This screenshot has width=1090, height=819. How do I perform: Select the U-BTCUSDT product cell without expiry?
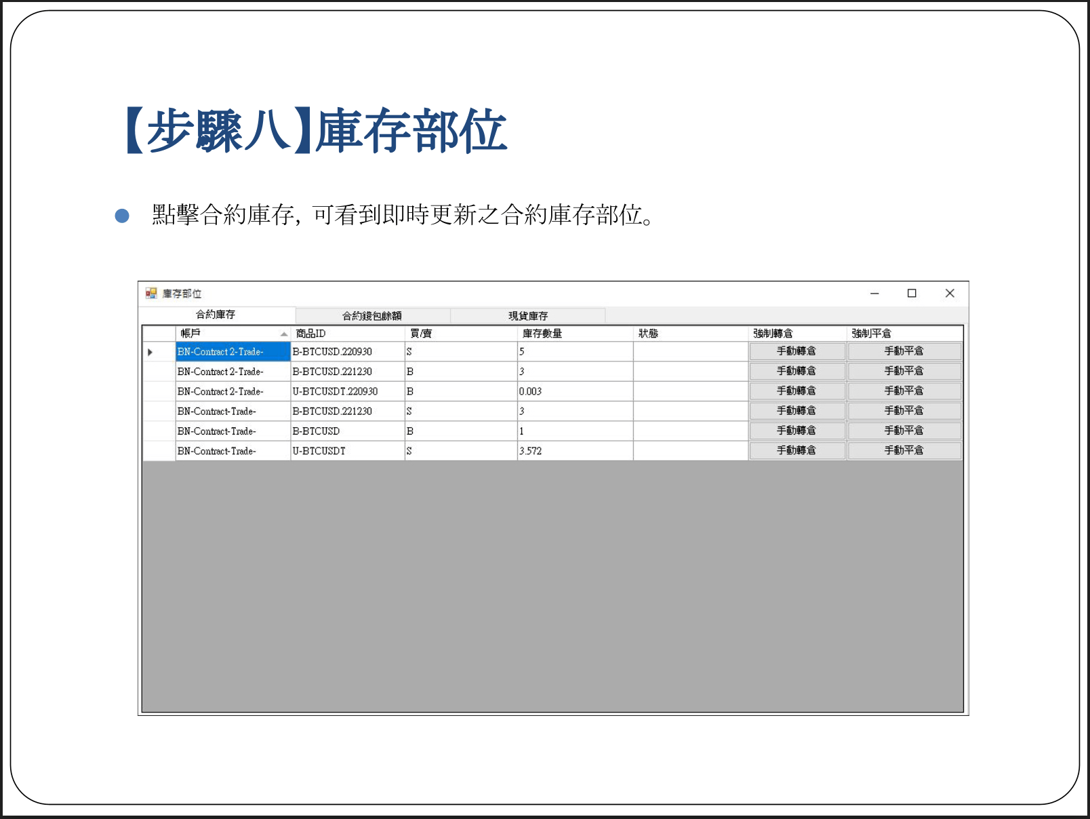point(348,451)
